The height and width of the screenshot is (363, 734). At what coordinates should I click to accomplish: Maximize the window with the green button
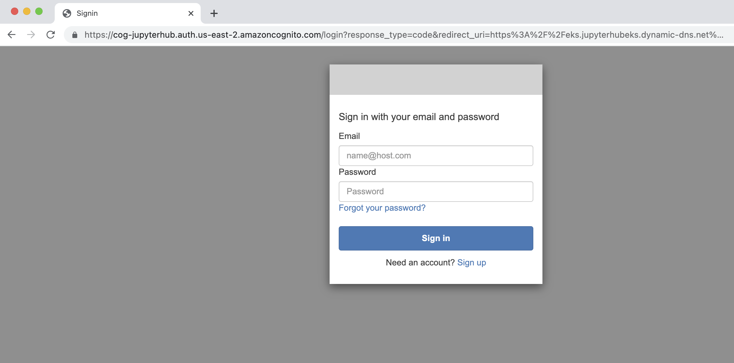[x=39, y=12]
